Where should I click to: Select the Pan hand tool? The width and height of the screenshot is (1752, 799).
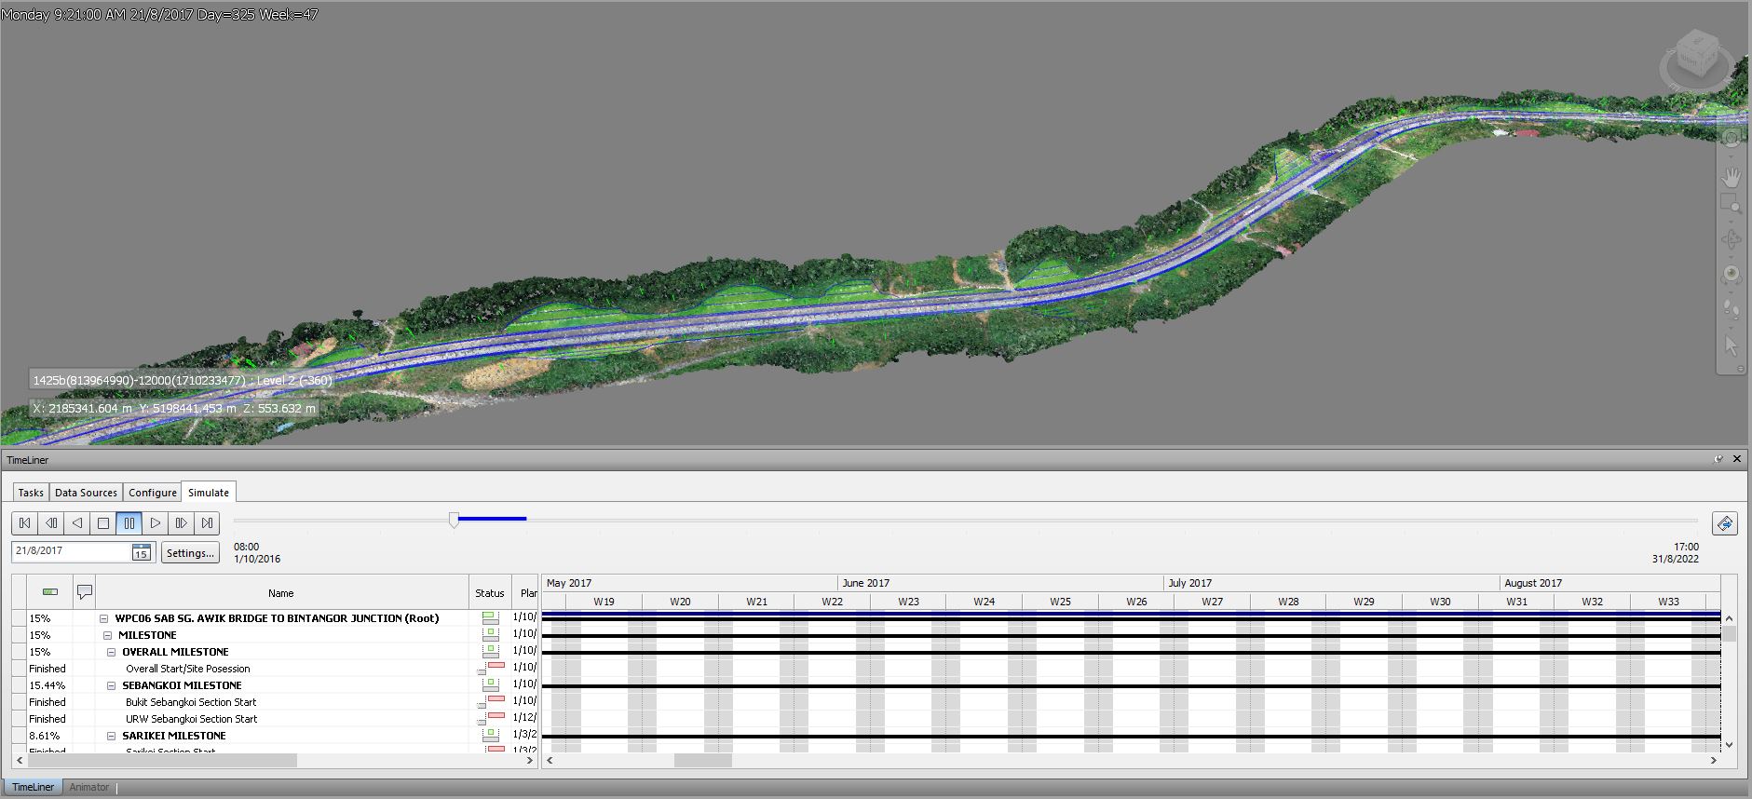pos(1731,177)
